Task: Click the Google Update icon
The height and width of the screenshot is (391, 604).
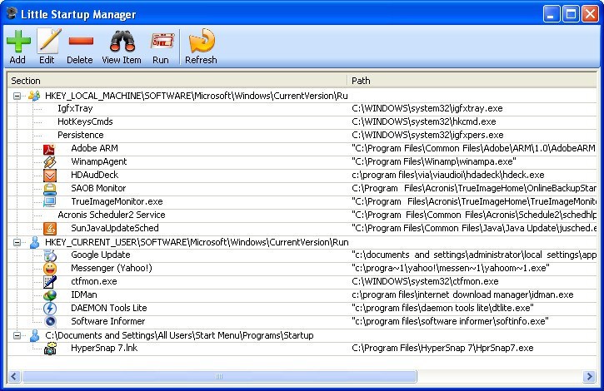Action: pyautogui.click(x=50, y=255)
